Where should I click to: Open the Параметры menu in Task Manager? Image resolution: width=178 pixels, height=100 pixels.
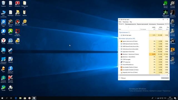click(125, 22)
